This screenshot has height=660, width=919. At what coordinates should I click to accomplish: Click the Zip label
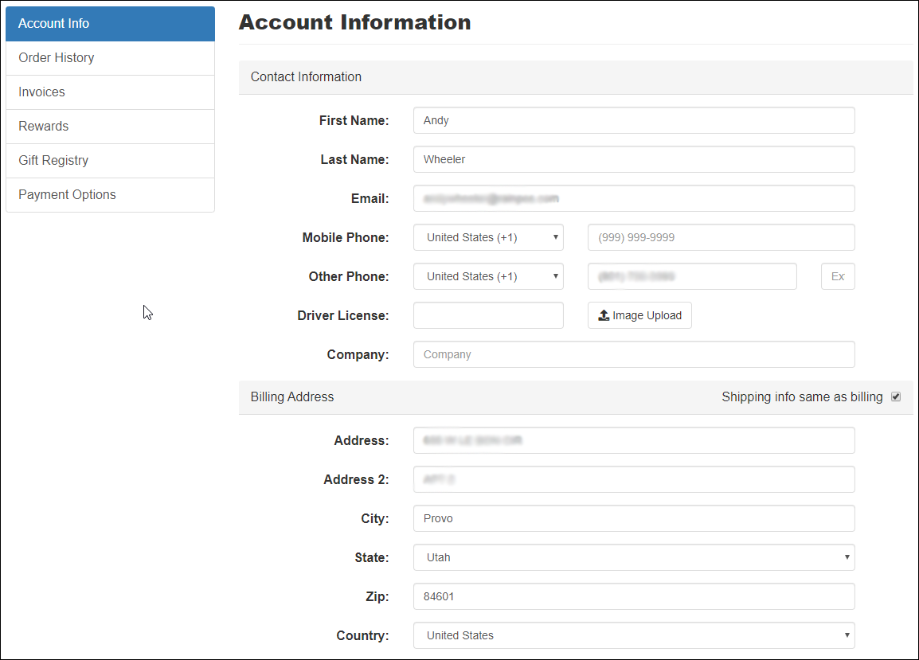377,596
